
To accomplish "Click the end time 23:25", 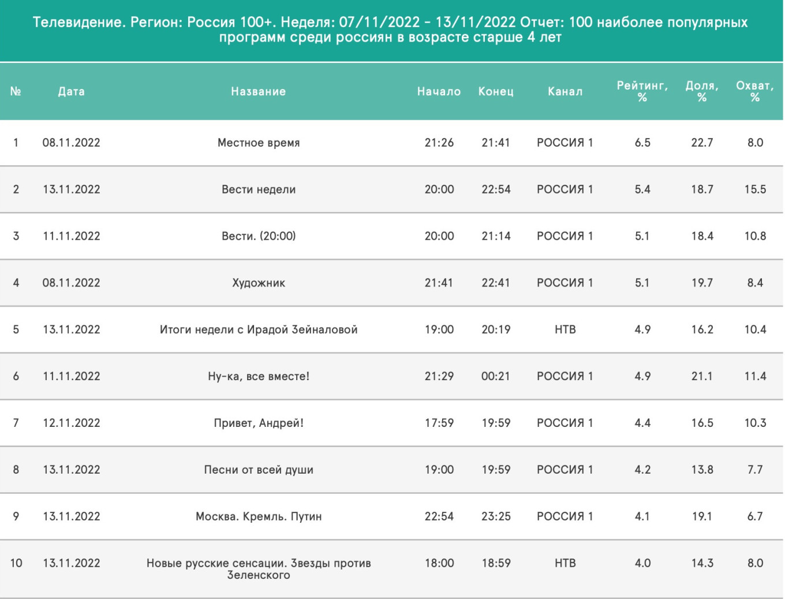I will [x=496, y=516].
